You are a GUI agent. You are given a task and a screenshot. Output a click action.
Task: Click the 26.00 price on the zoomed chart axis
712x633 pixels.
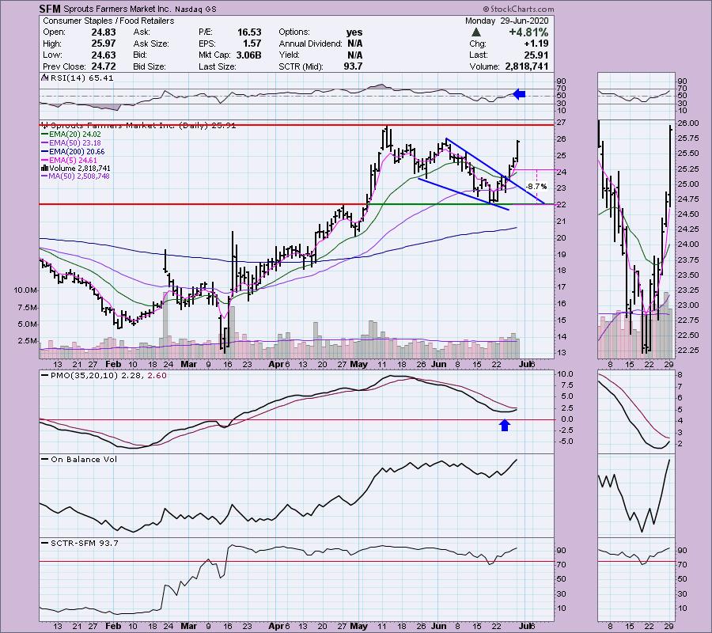(687, 123)
